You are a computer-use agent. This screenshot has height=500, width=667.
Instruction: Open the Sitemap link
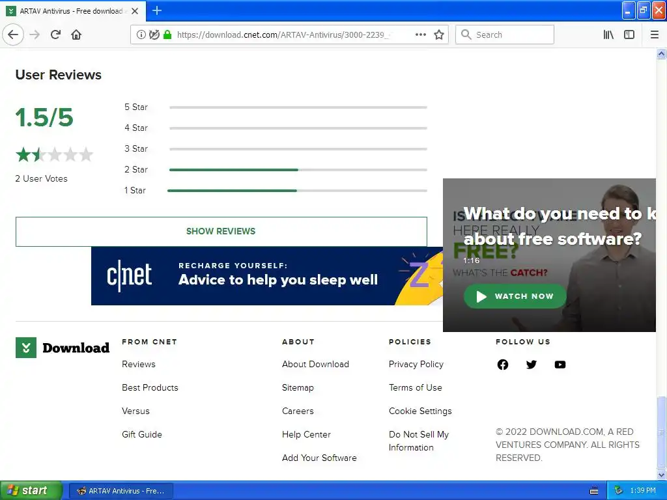pos(298,387)
